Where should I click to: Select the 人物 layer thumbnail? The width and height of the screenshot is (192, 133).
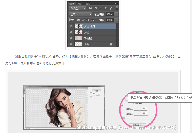[x=78, y=32]
